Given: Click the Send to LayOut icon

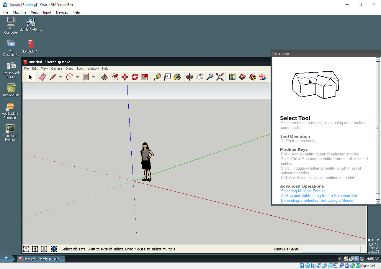Looking at the screenshot, I should 262,77.
